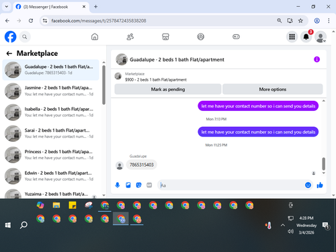This screenshot has height=252, width=336.
Task: Open a new tab
Action: (95, 7)
